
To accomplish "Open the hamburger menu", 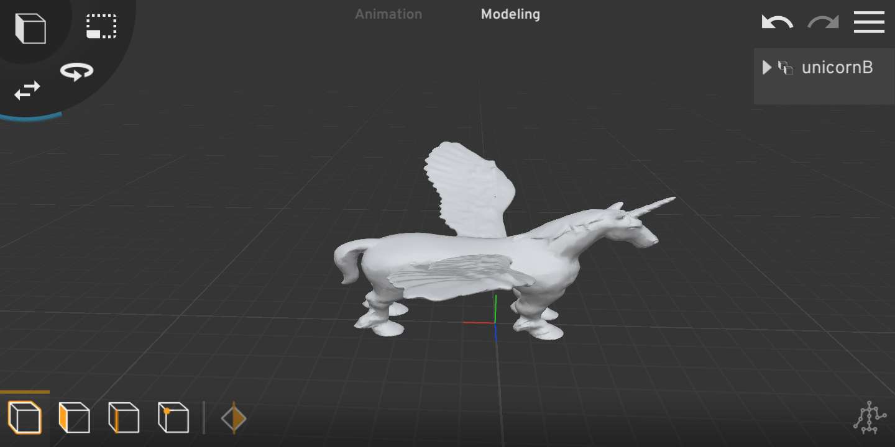I will coord(869,22).
